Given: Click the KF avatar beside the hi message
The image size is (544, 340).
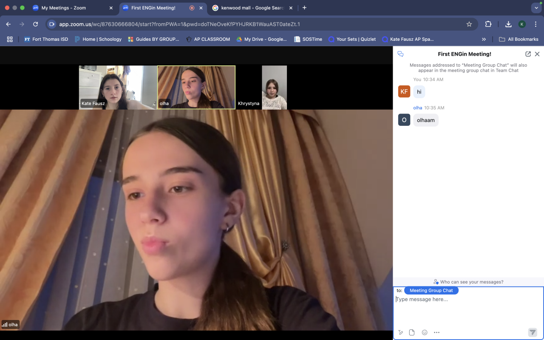Looking at the screenshot, I should 404,91.
